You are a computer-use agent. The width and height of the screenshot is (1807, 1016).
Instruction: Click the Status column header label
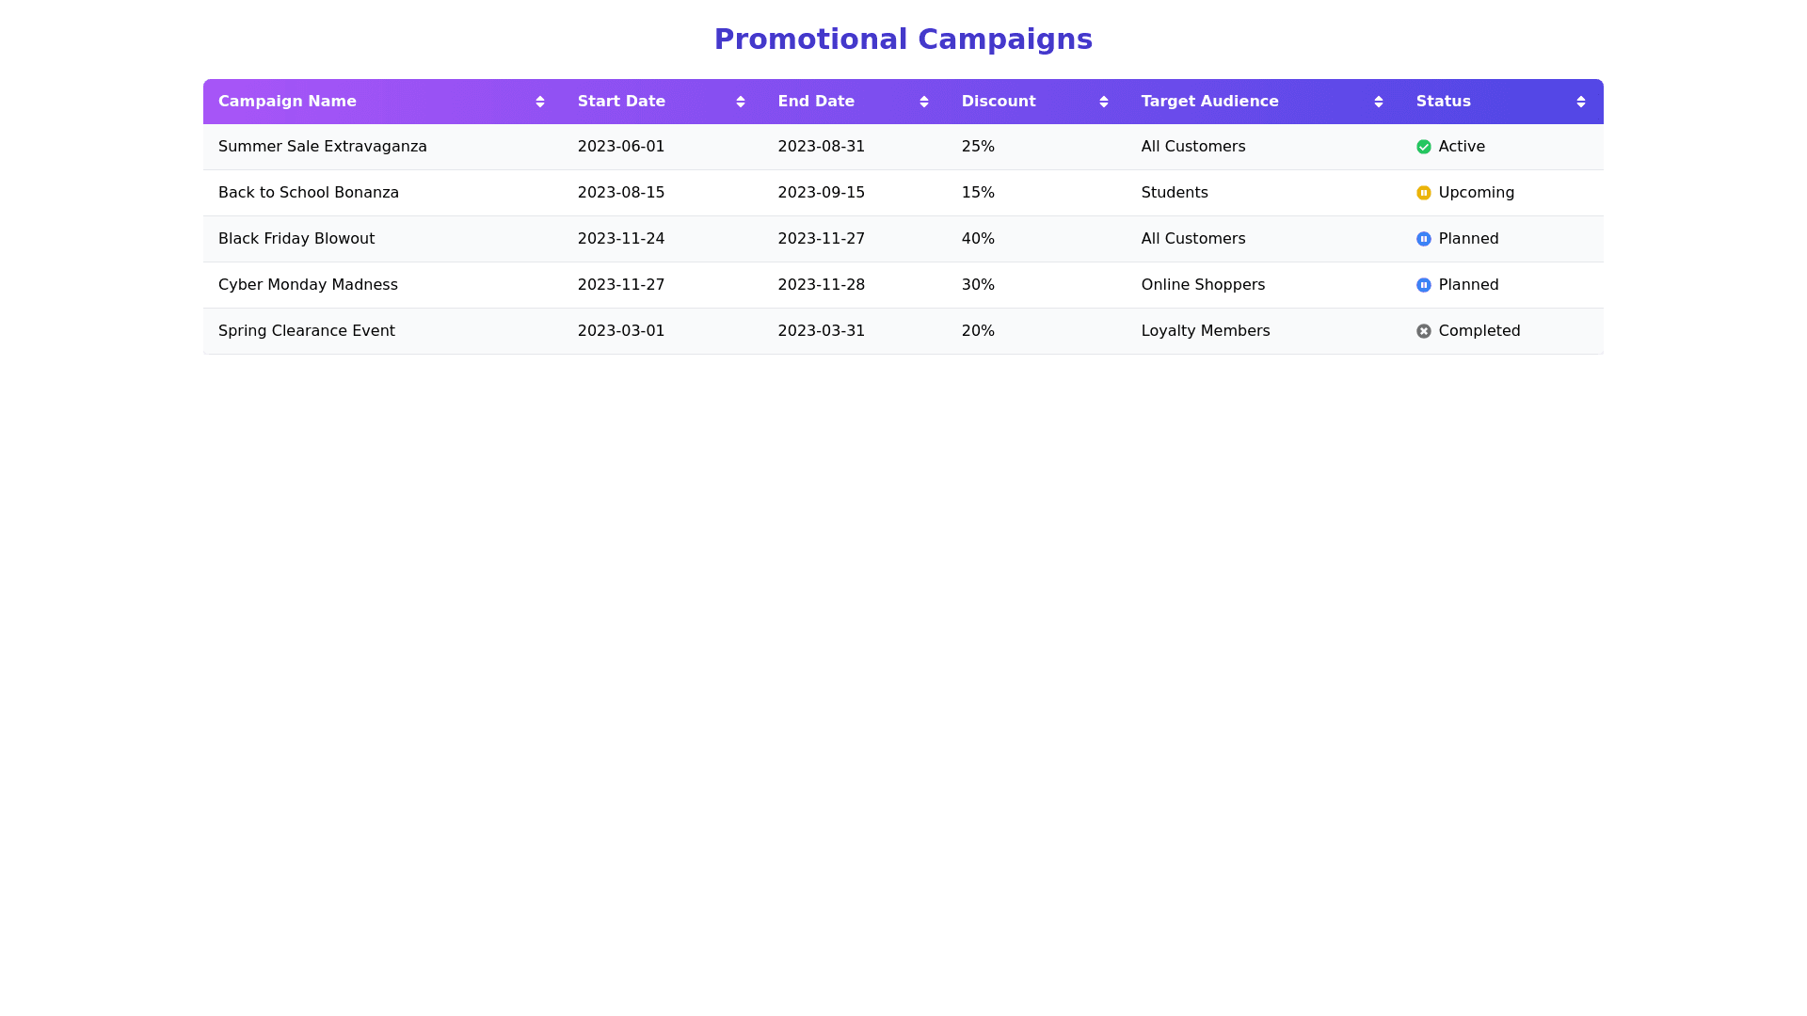coord(1443,102)
